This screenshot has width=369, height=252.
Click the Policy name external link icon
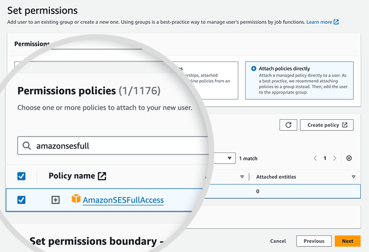(x=102, y=176)
